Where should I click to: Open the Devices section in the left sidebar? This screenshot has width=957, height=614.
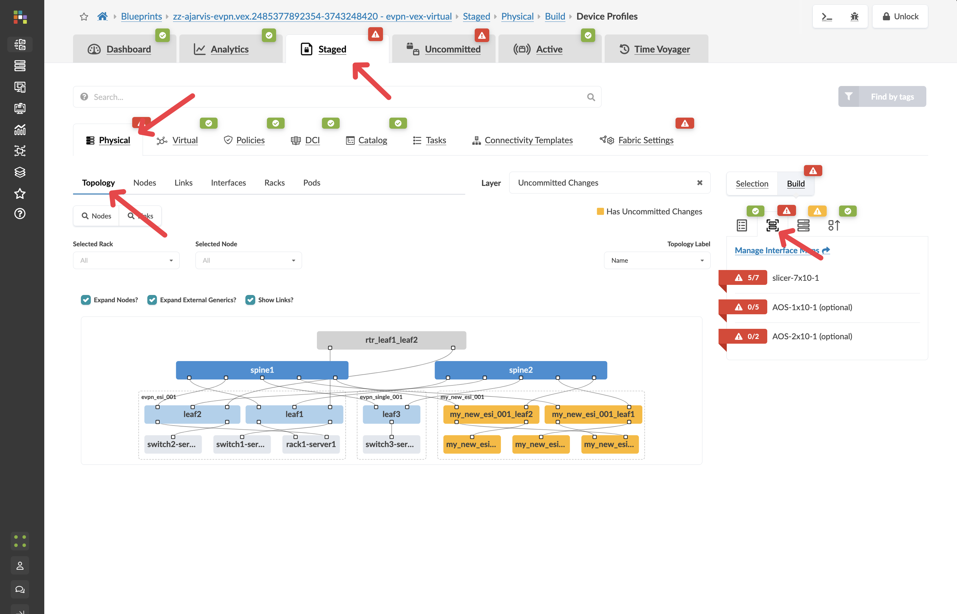[20, 65]
